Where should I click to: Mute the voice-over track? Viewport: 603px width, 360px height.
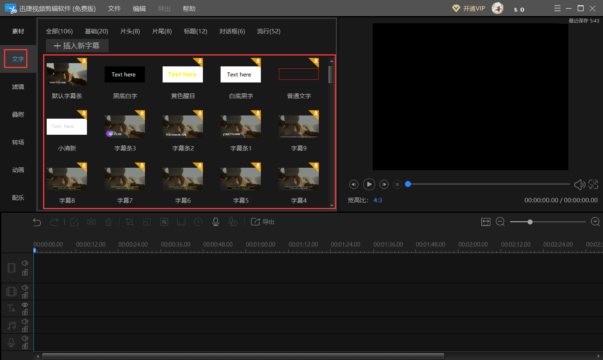pyautogui.click(x=25, y=338)
